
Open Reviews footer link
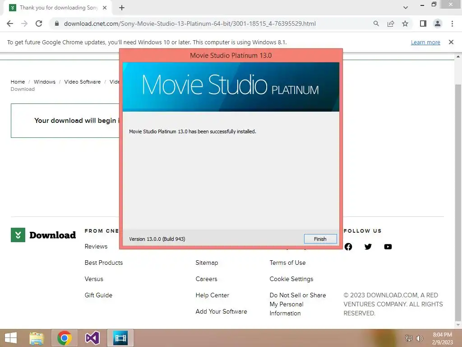[96, 246]
